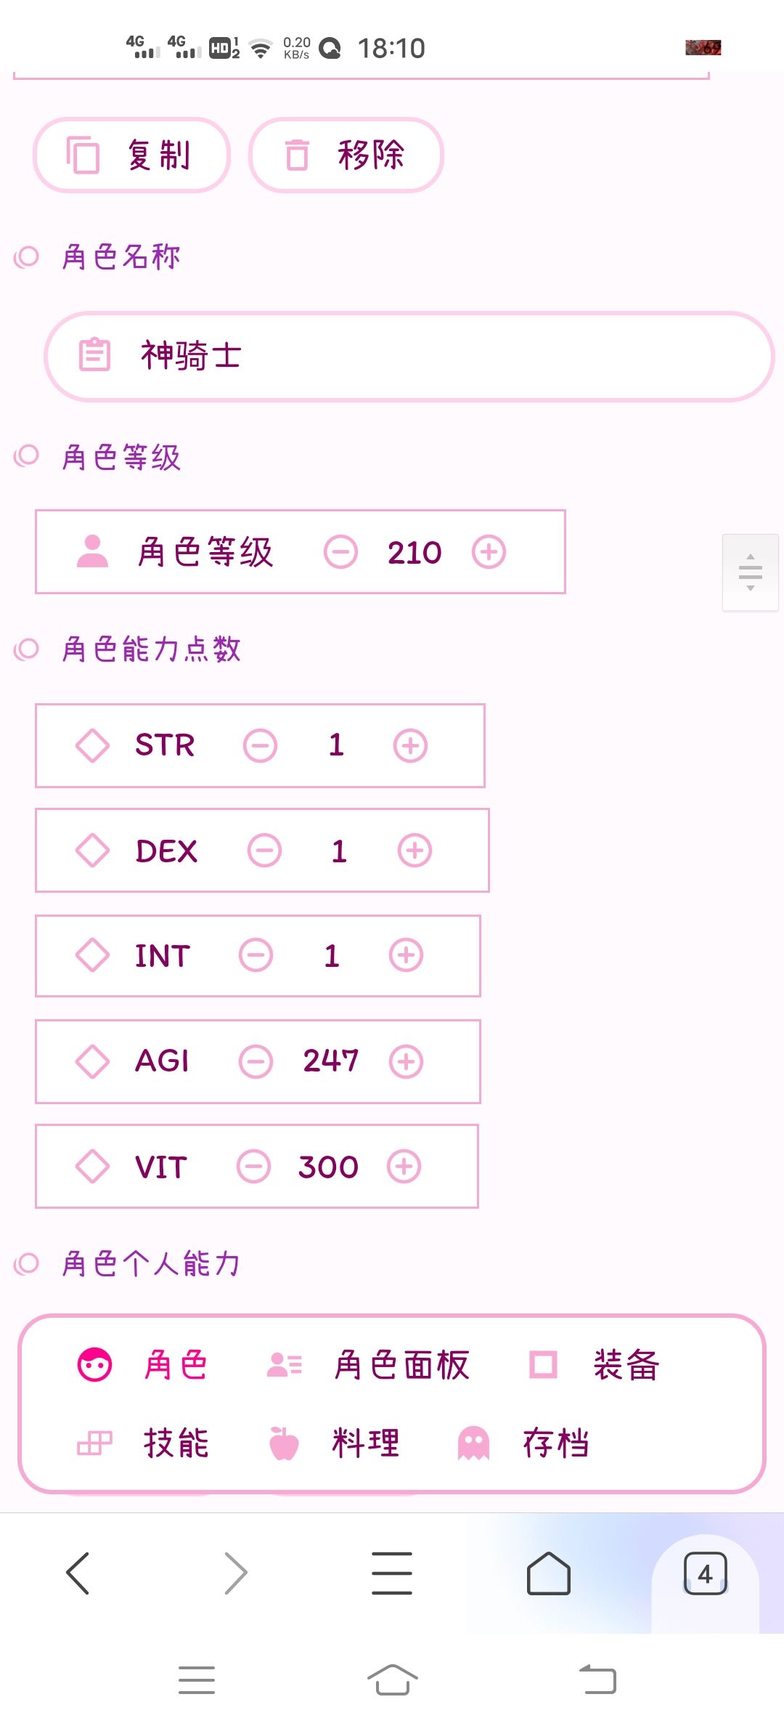Open the browser tabs counter showing 4

click(x=705, y=1573)
